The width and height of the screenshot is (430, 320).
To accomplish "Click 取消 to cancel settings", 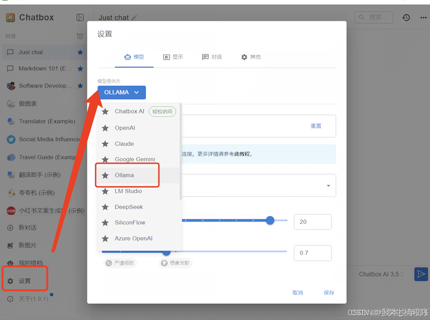I will tap(298, 293).
